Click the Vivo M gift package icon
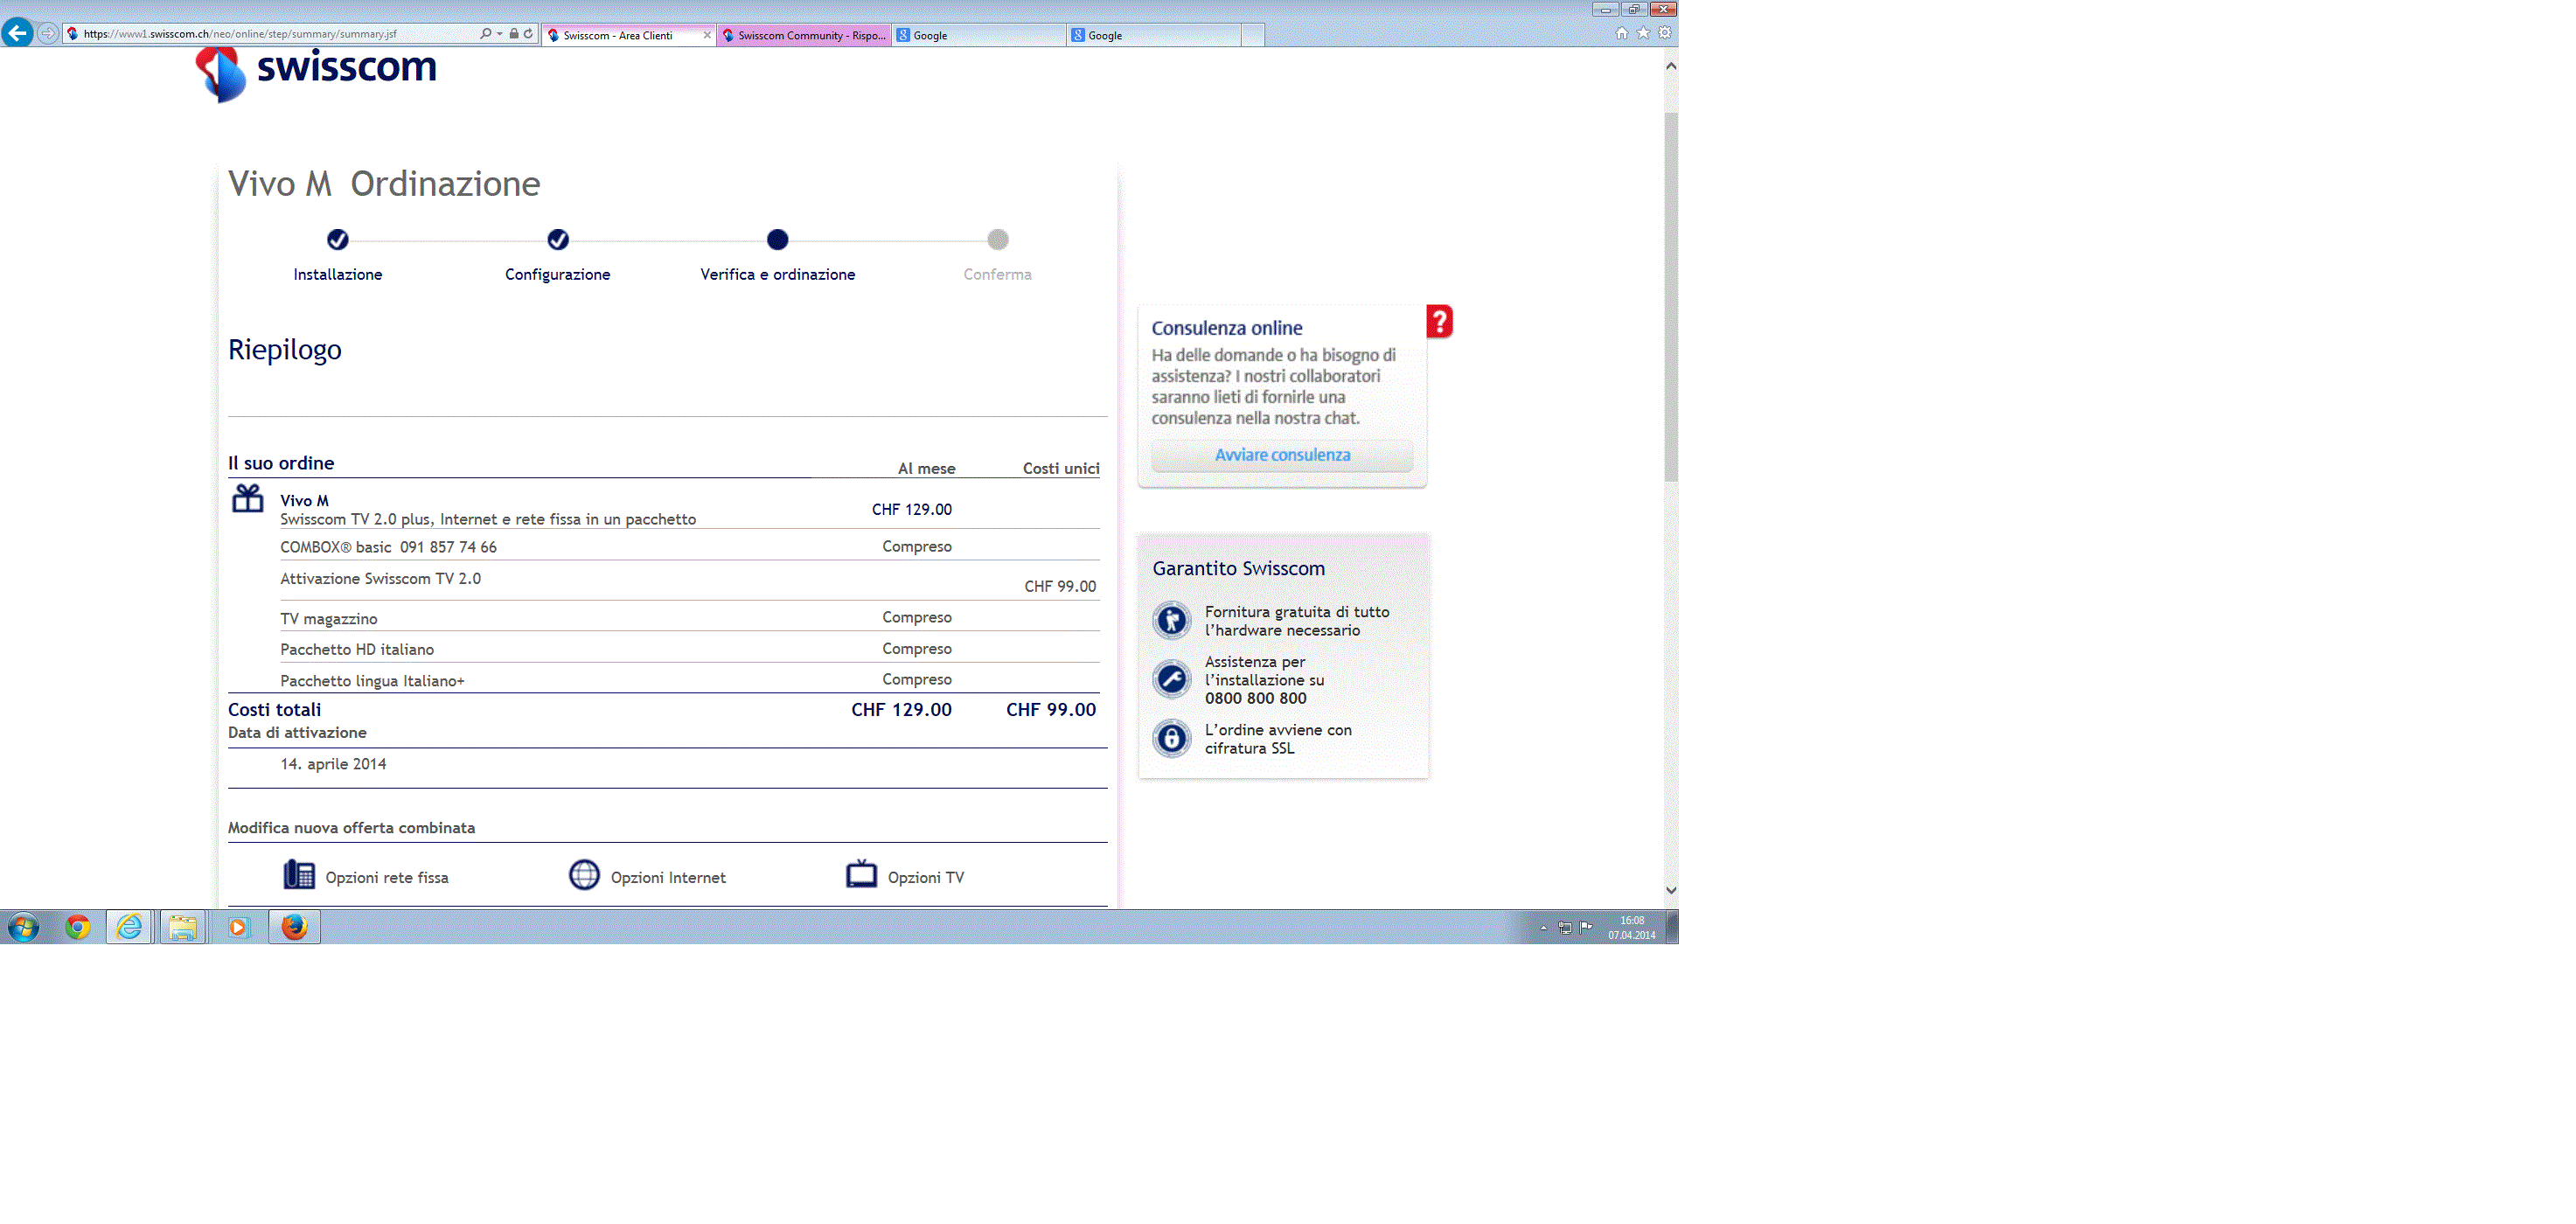The width and height of the screenshot is (2576, 1224). tap(247, 498)
